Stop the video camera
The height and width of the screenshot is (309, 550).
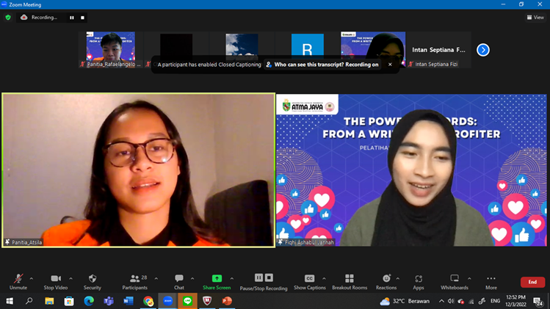coord(55,281)
